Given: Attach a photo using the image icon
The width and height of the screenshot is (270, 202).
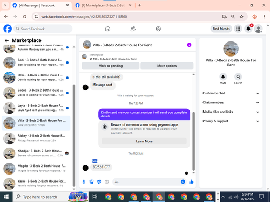Looking at the screenshot, I should pos(92,182).
